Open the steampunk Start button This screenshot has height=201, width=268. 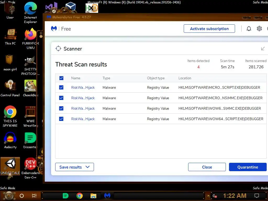tap(9, 196)
